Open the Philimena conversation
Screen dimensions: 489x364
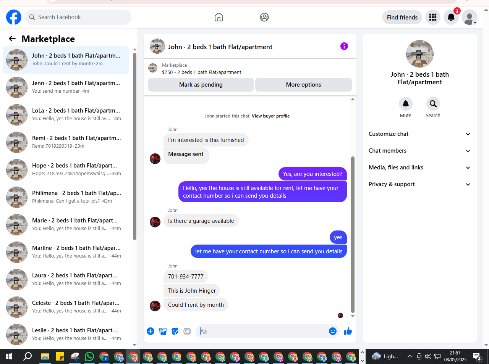tap(66, 197)
